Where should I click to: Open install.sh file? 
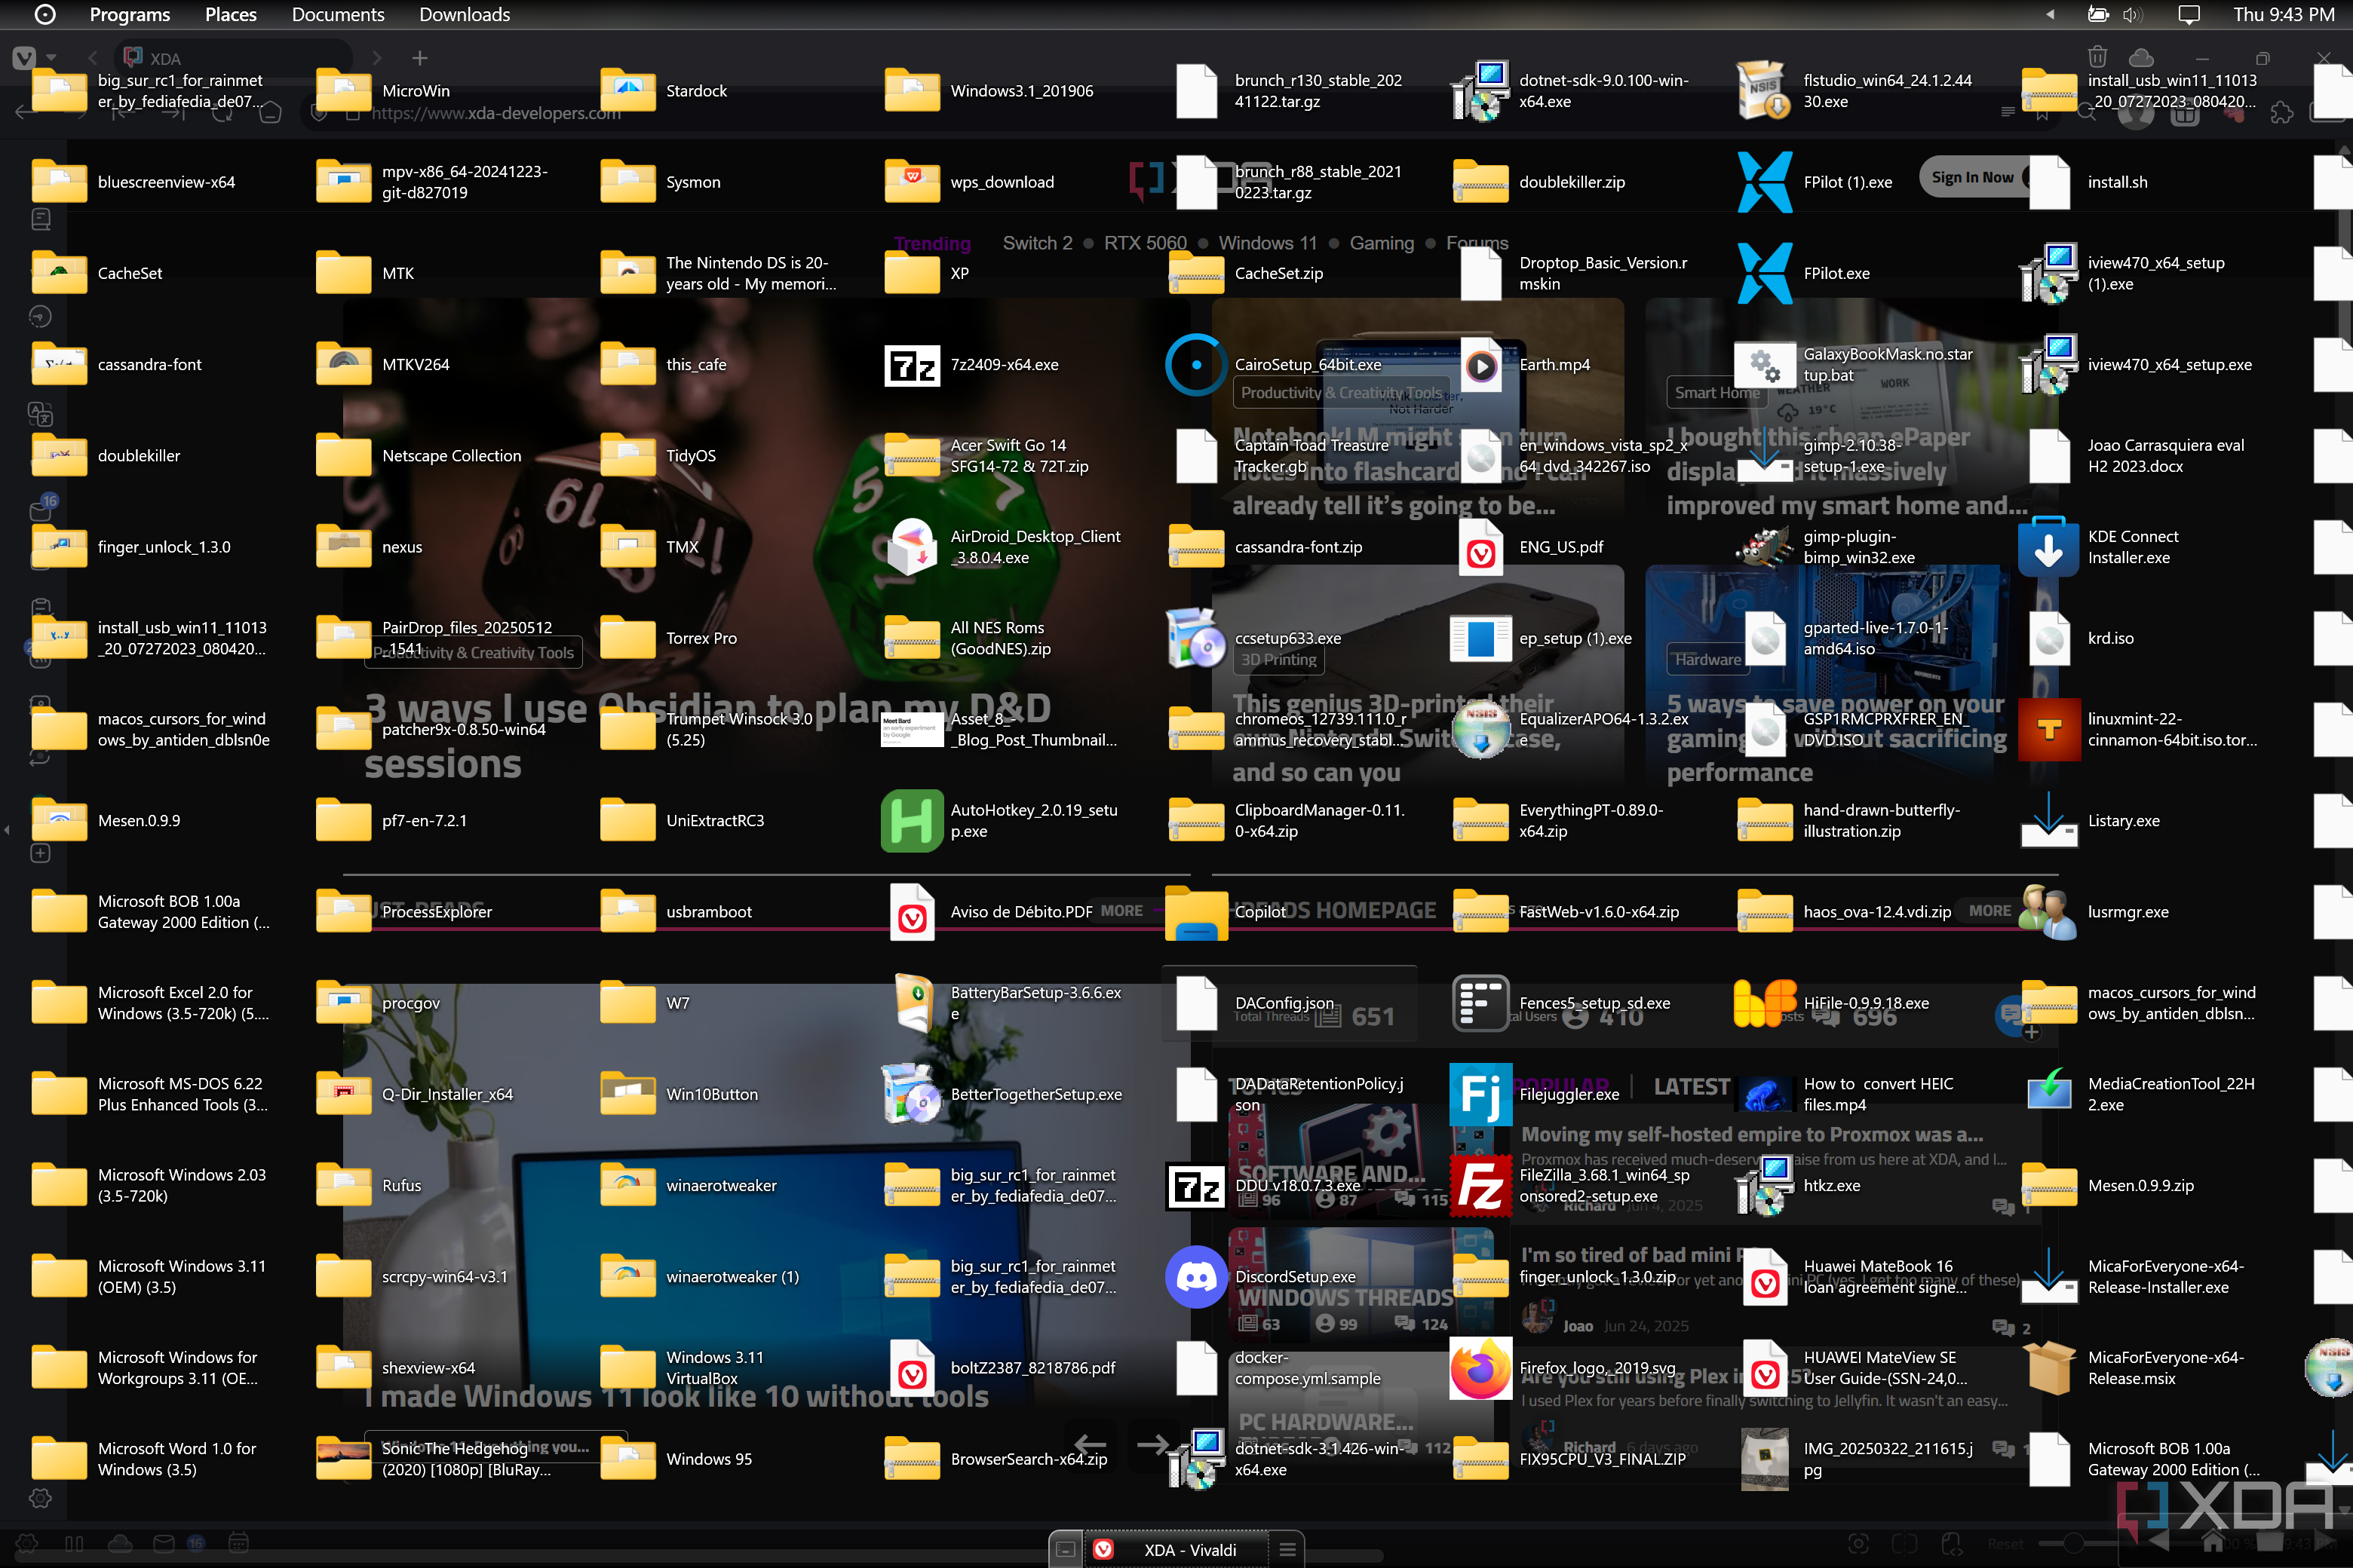(2048, 182)
